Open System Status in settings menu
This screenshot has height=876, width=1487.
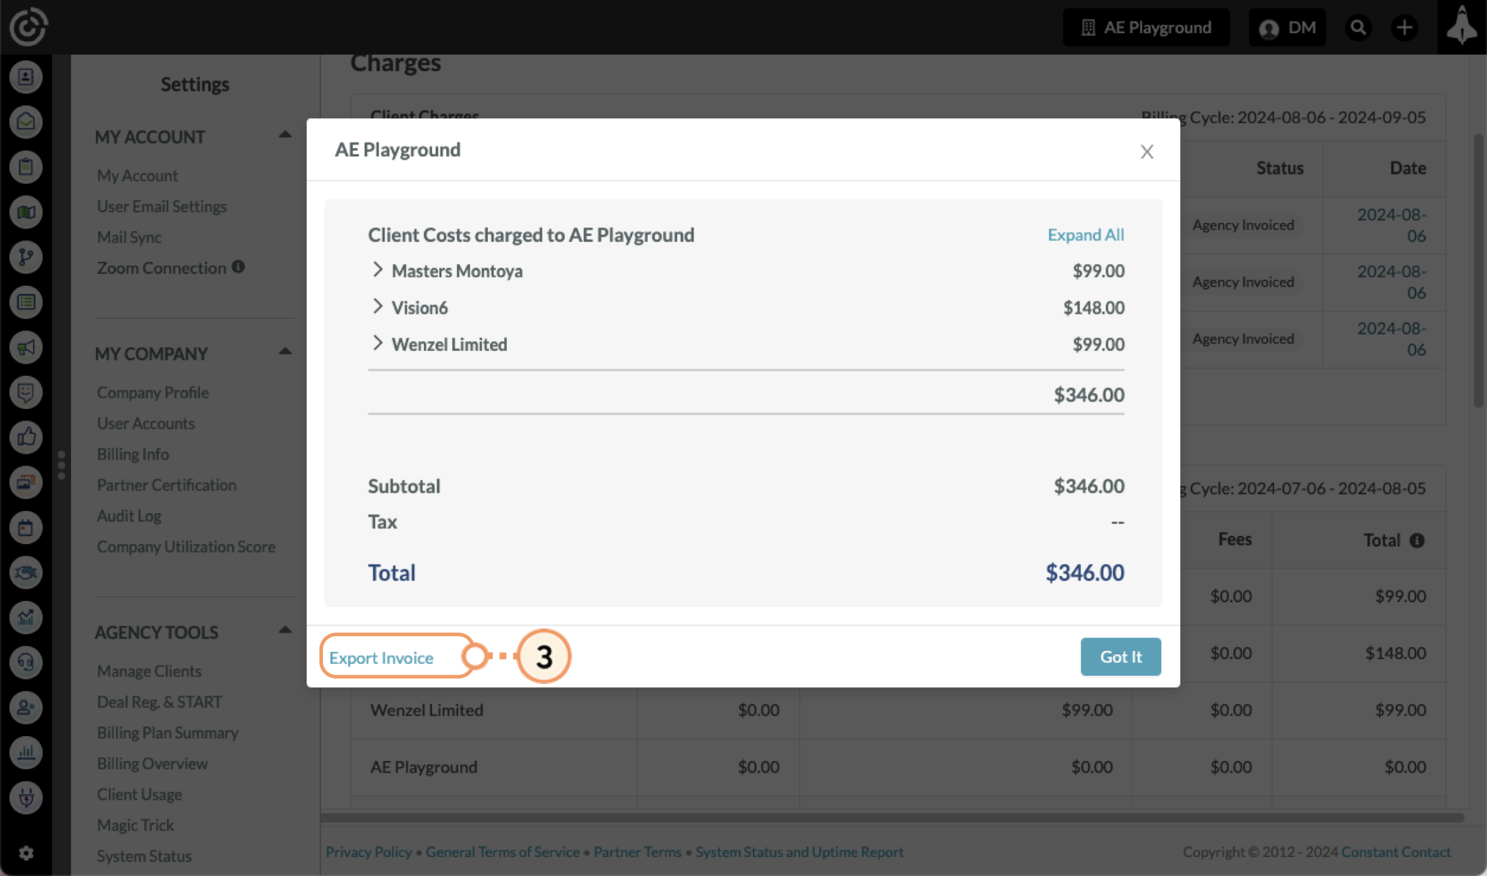(145, 856)
